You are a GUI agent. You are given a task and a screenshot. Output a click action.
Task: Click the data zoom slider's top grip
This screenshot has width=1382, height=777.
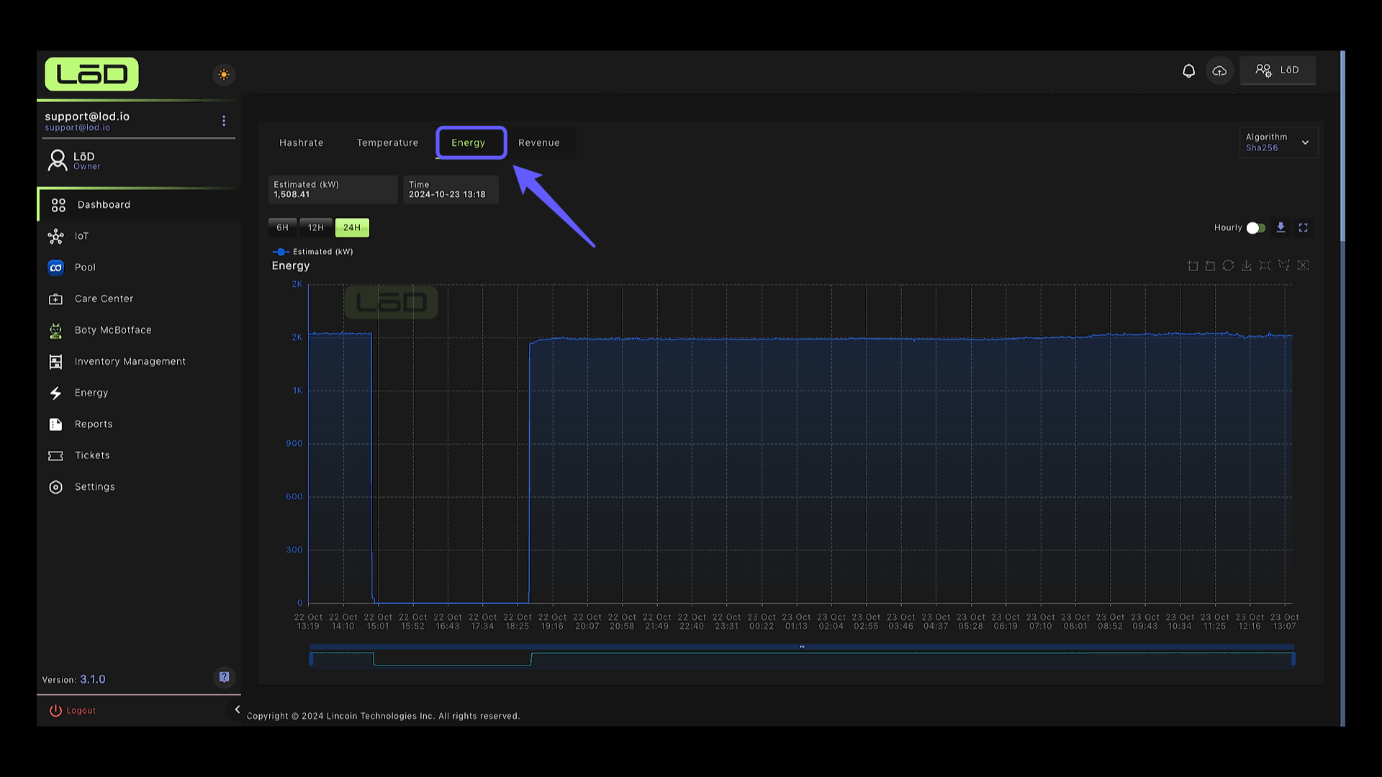(802, 647)
